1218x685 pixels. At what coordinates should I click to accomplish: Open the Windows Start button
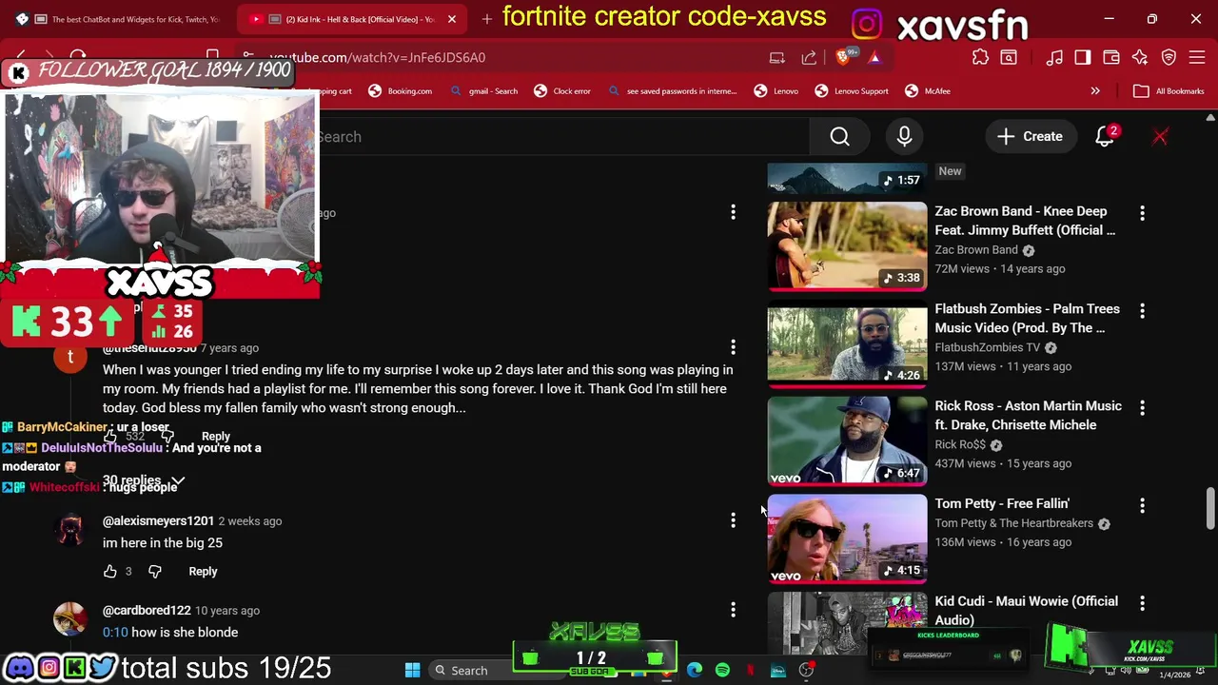(412, 671)
